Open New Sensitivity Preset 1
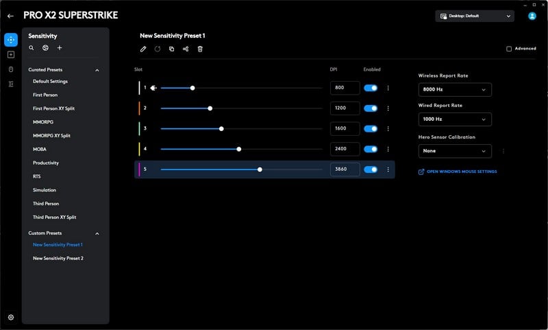 point(58,245)
